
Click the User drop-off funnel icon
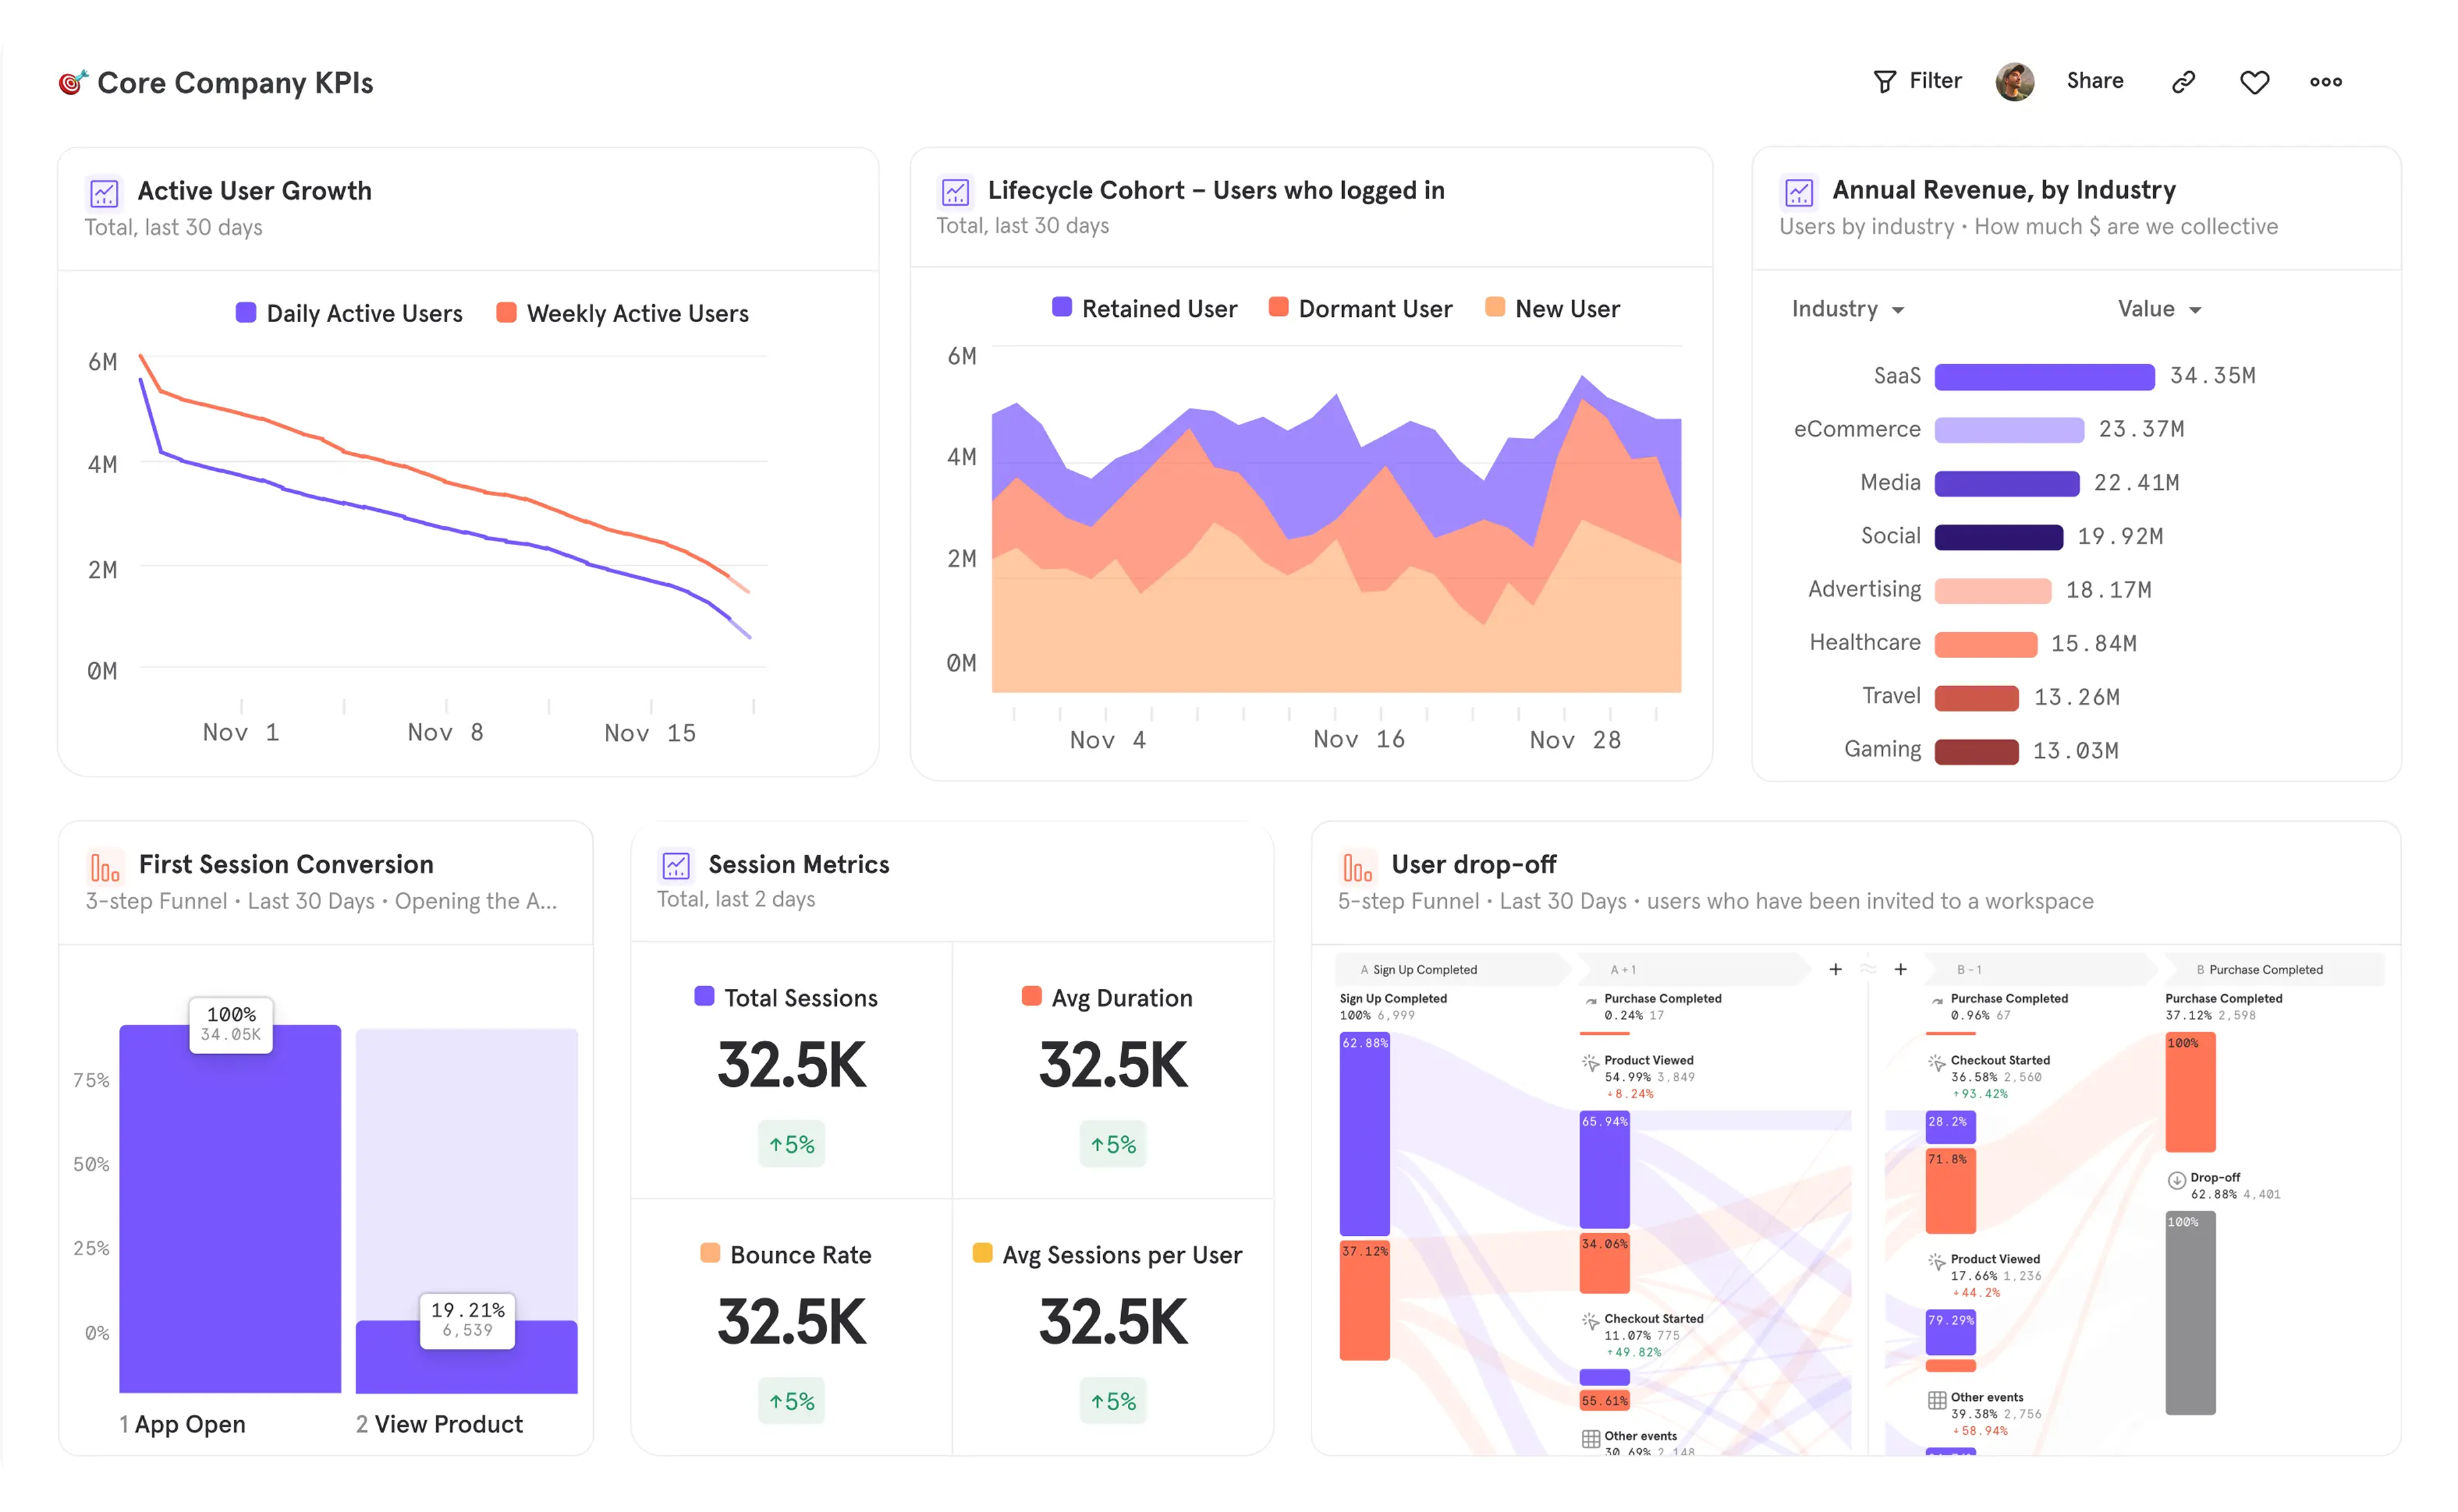coord(1357,866)
